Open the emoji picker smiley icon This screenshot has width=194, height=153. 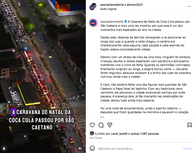92,148
